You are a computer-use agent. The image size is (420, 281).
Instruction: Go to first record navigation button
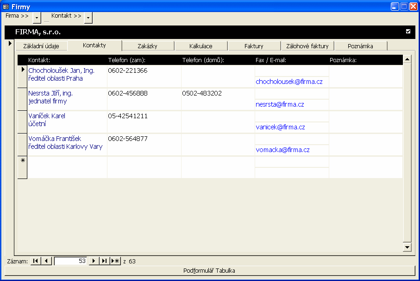(x=35, y=261)
